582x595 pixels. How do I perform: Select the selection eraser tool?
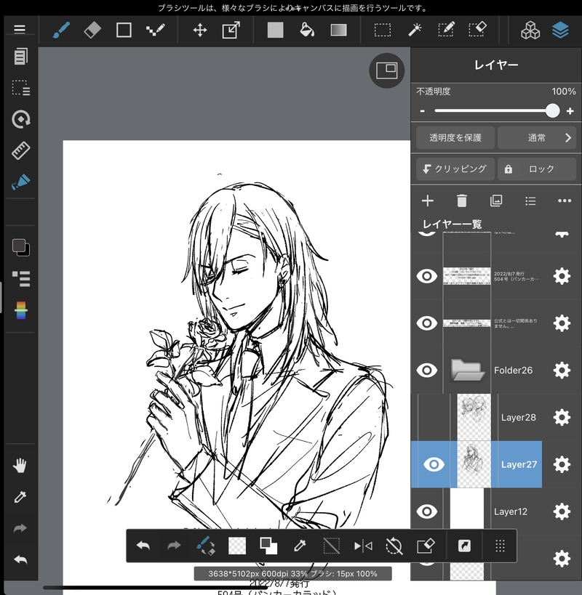(x=477, y=30)
